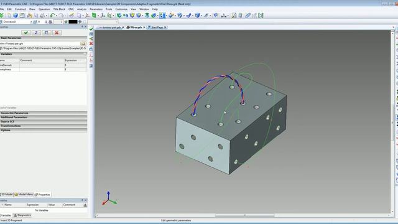The height and width of the screenshot is (224, 398).
Task: Click the level stepper next to layer field
Action: pyautogui.click(x=46, y=22)
